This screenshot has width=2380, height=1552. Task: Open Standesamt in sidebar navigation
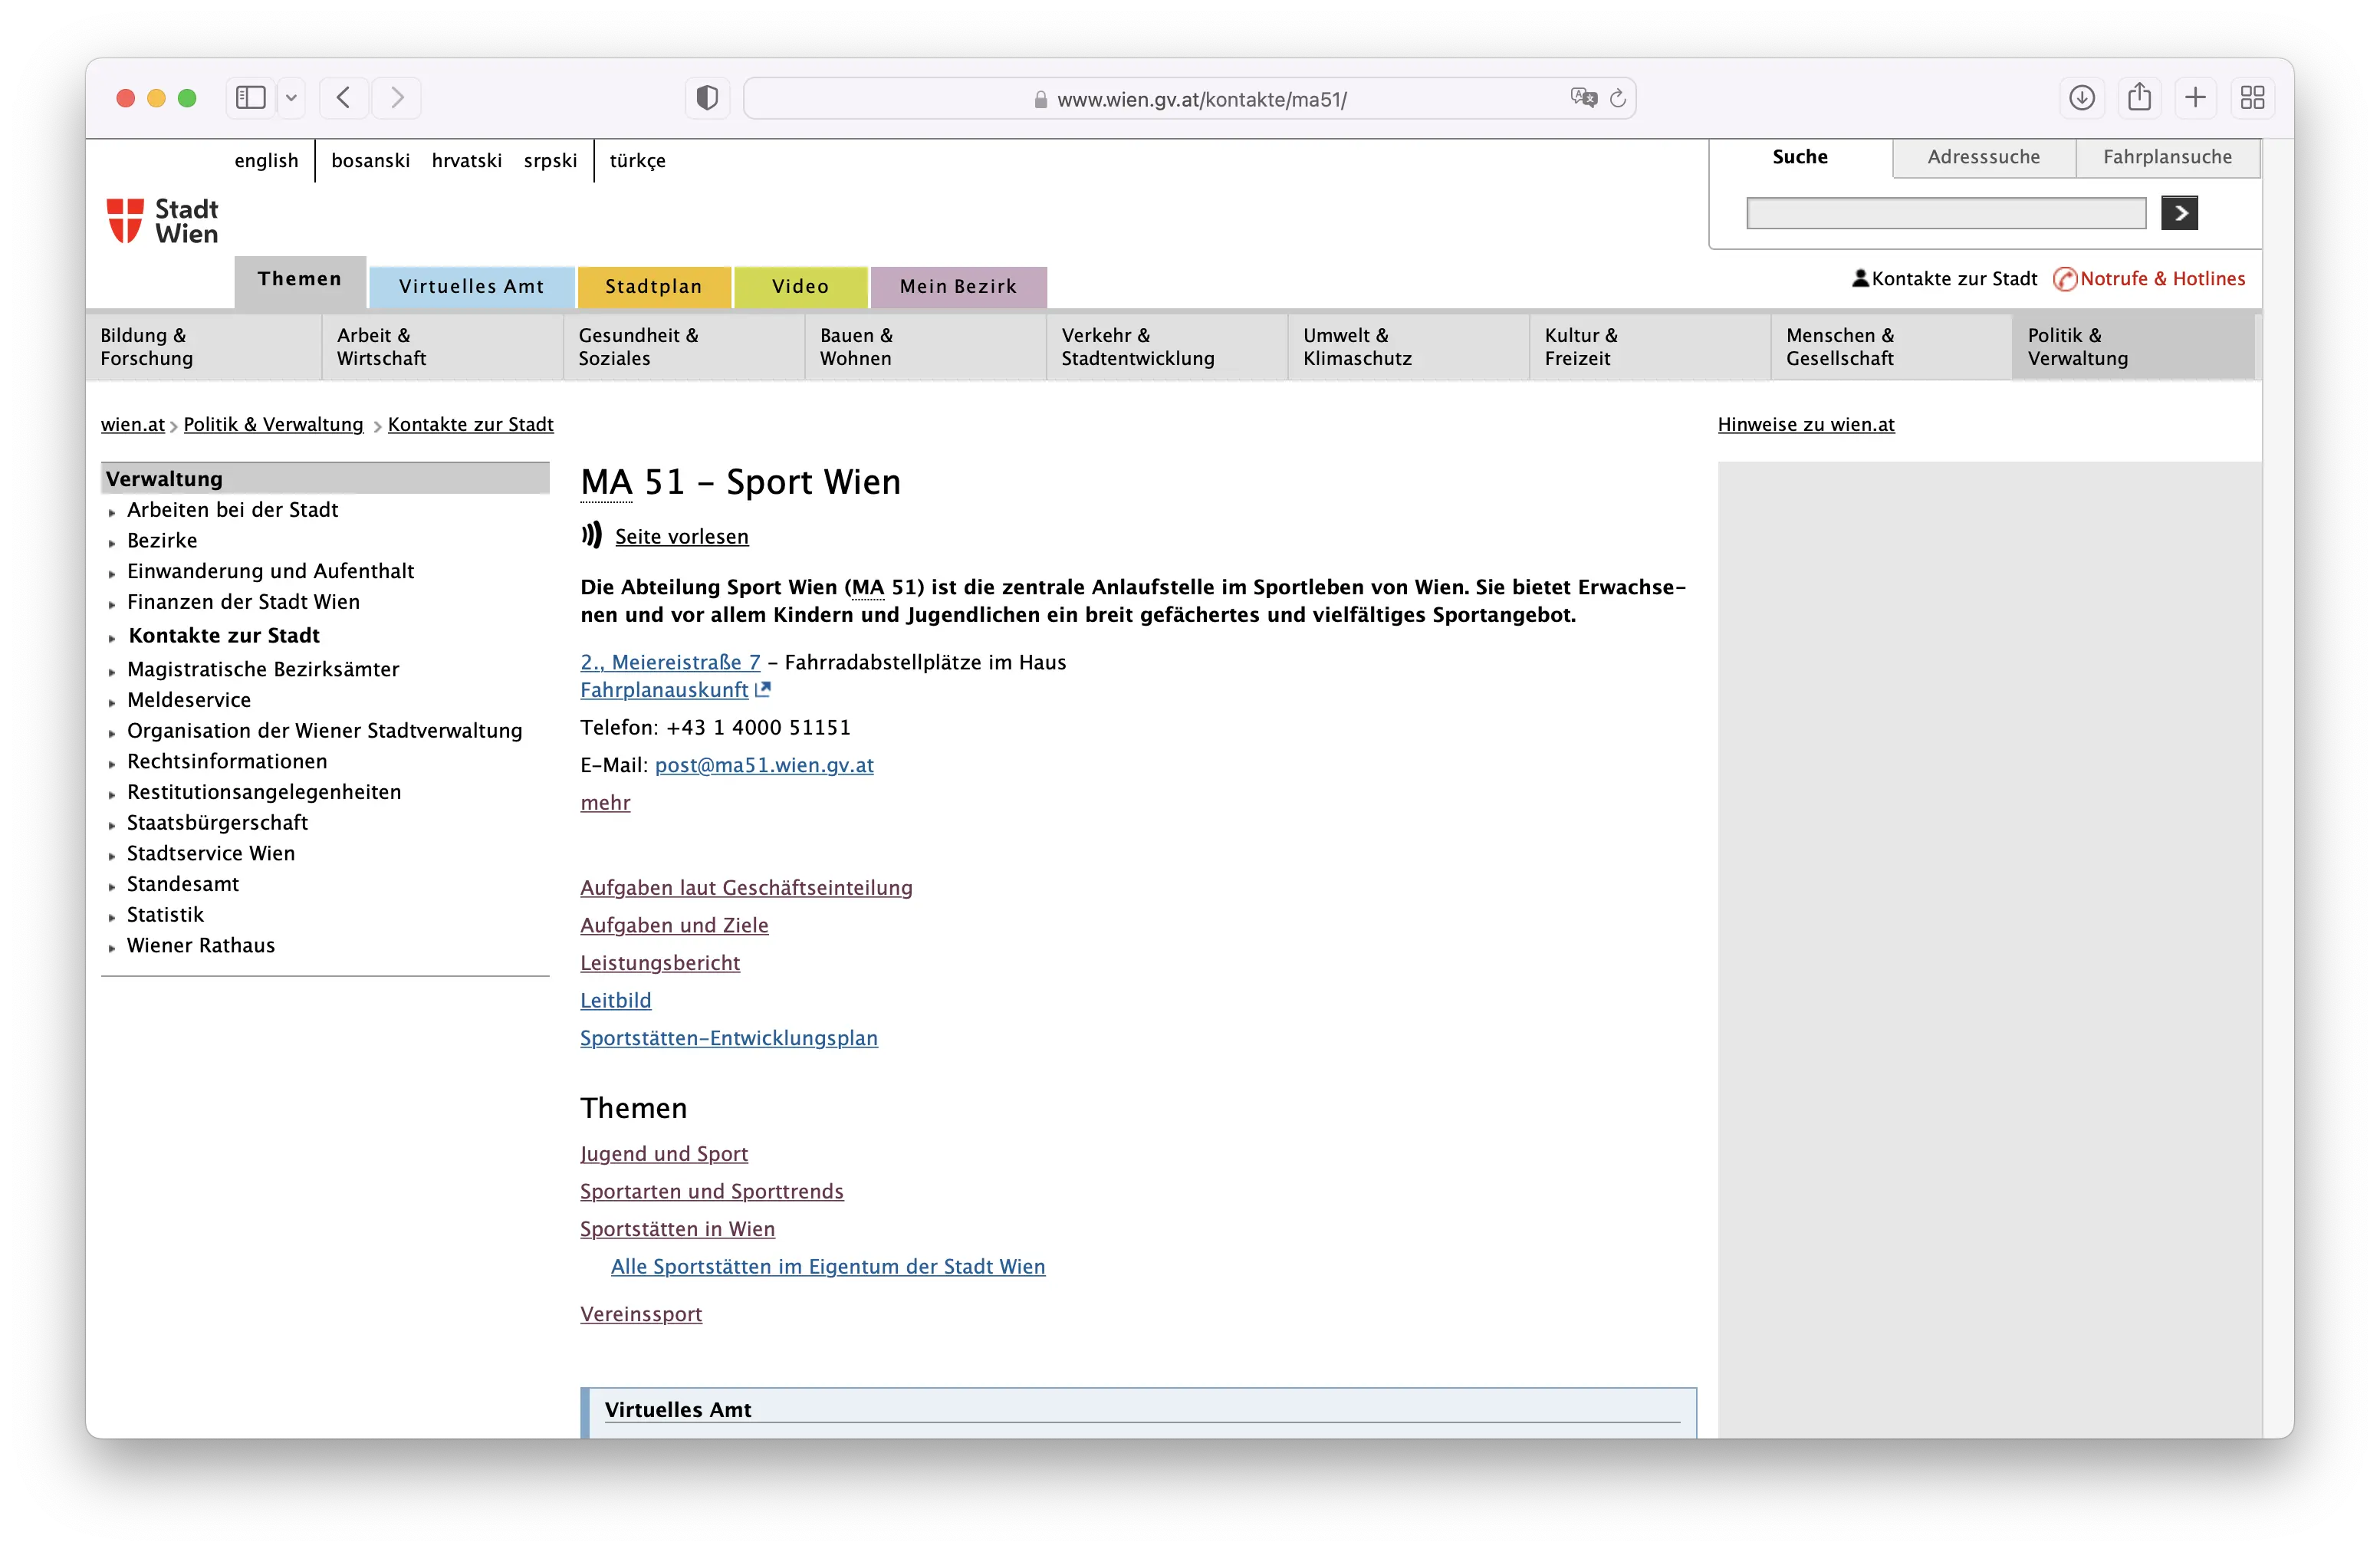[x=183, y=884]
